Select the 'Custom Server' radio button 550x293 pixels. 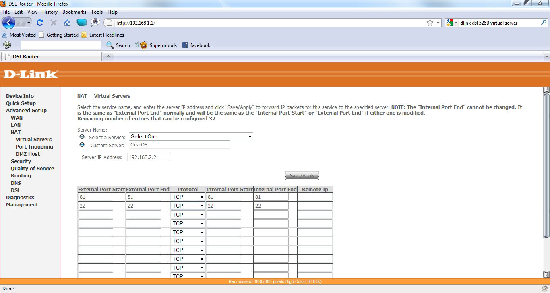pyautogui.click(x=82, y=145)
